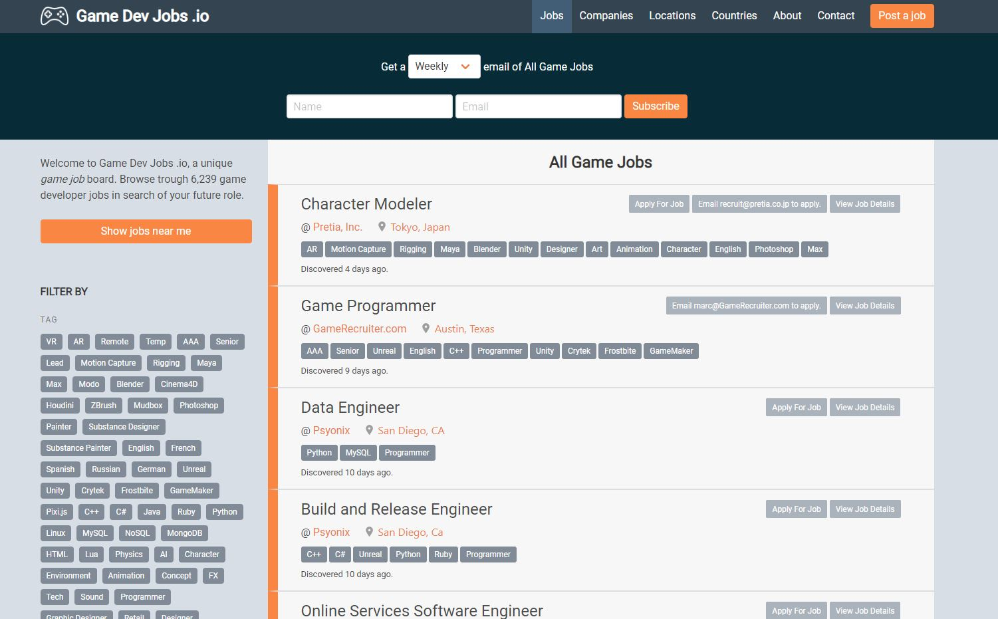The width and height of the screenshot is (998, 619).
Task: Filter by the Sound tag
Action: click(92, 597)
